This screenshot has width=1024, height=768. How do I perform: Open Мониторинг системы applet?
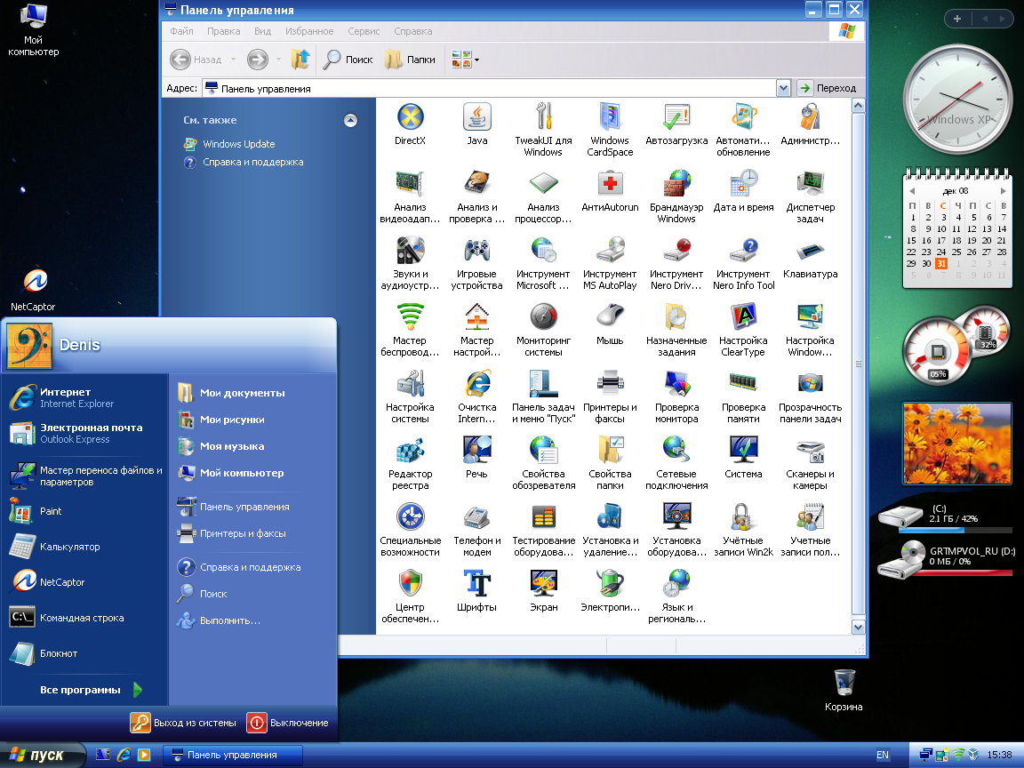point(543,329)
